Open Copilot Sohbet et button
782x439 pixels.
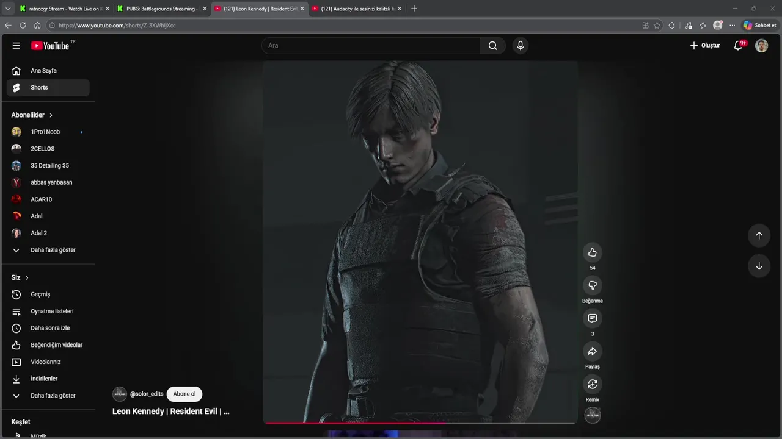pos(759,26)
